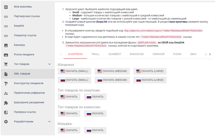Click the Разработчикам gear icon

point(6,122)
